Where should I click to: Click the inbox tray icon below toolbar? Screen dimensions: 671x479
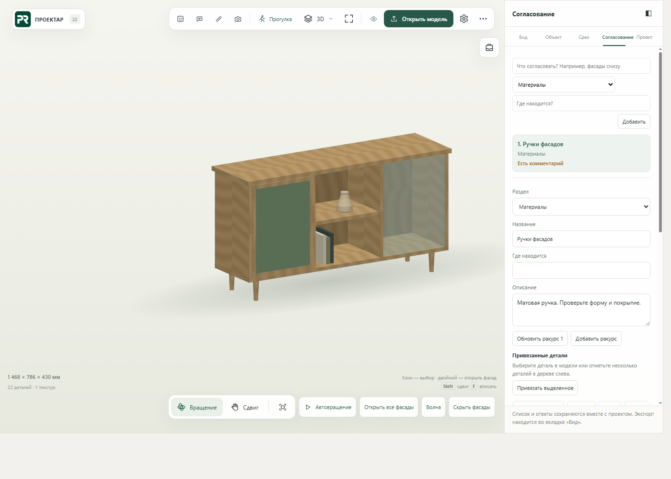[489, 47]
